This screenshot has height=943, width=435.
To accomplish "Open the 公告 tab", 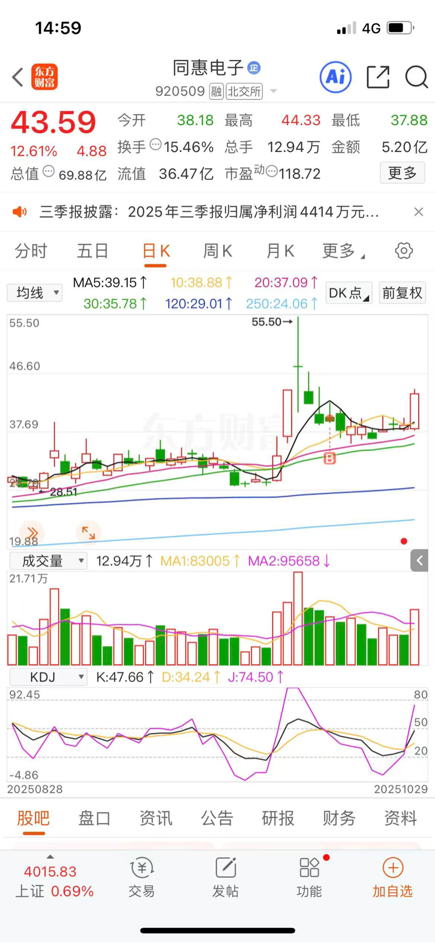I will pos(217,818).
